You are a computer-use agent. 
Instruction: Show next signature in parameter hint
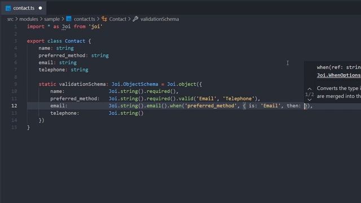click(310, 100)
